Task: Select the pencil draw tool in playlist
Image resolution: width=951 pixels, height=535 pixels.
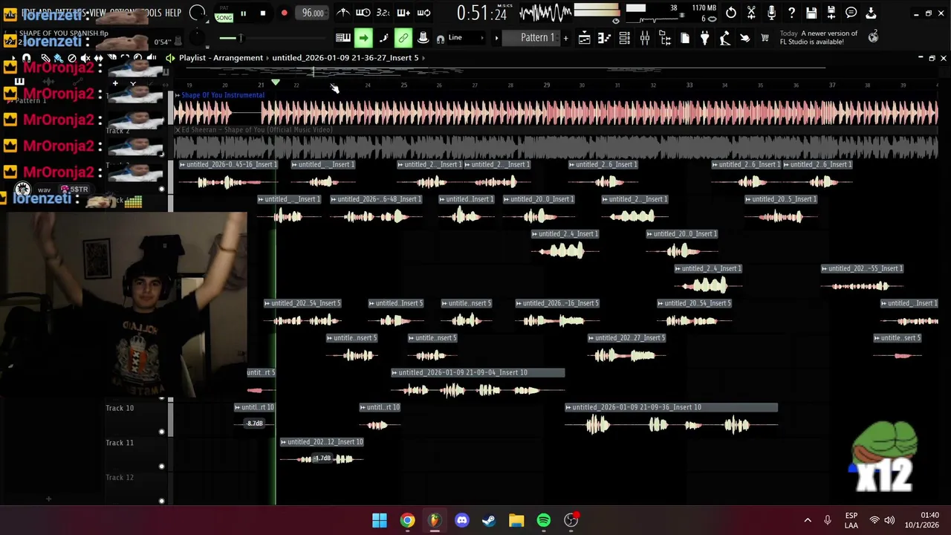Action: point(45,58)
